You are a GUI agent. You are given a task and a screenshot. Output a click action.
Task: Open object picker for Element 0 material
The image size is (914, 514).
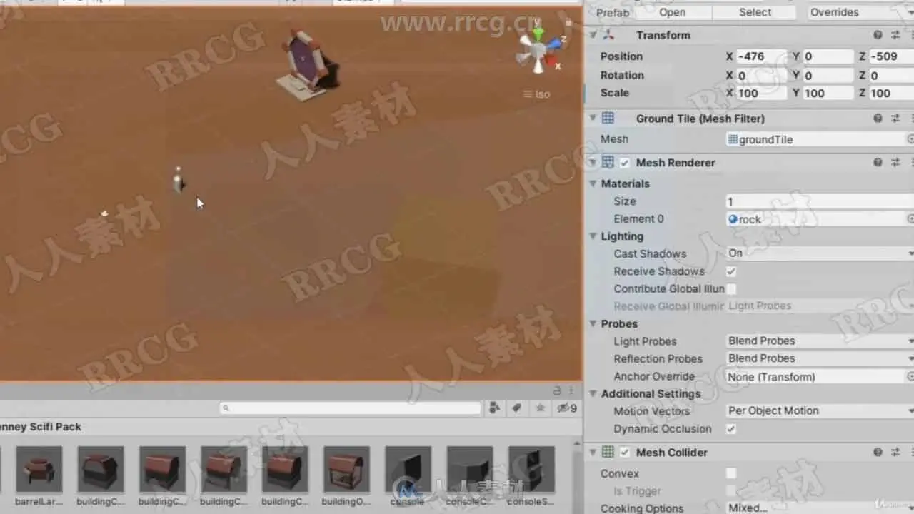[910, 219]
